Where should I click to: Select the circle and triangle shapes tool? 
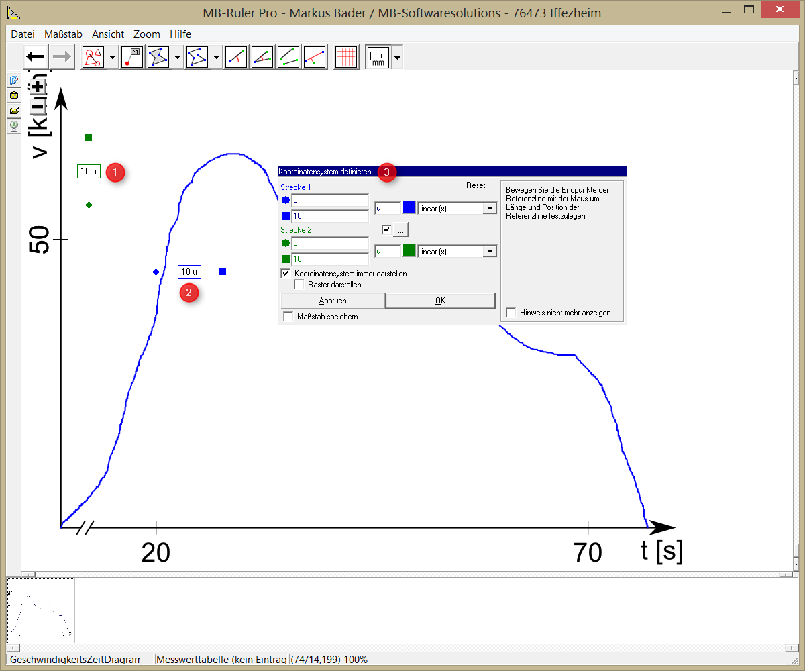93,57
